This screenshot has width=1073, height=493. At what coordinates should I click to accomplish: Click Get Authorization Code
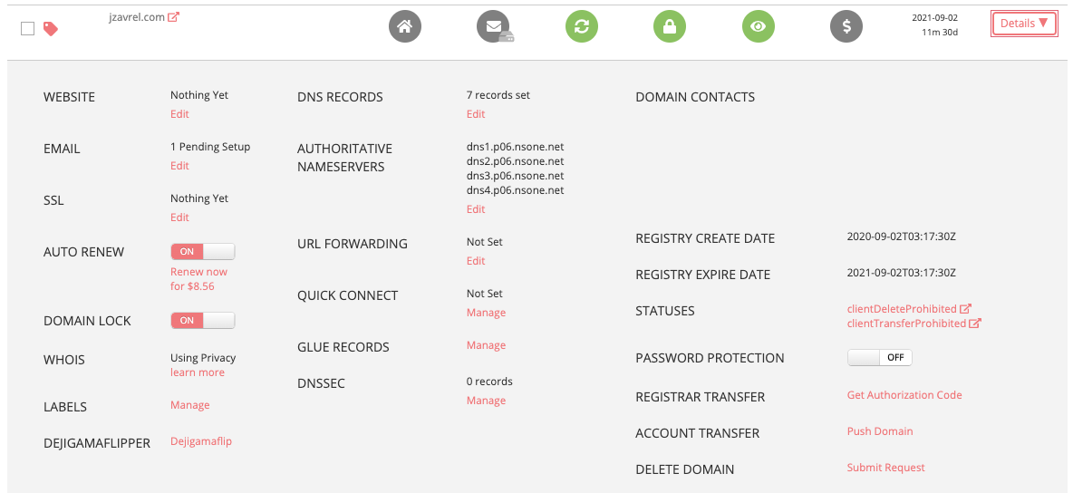[x=904, y=395]
